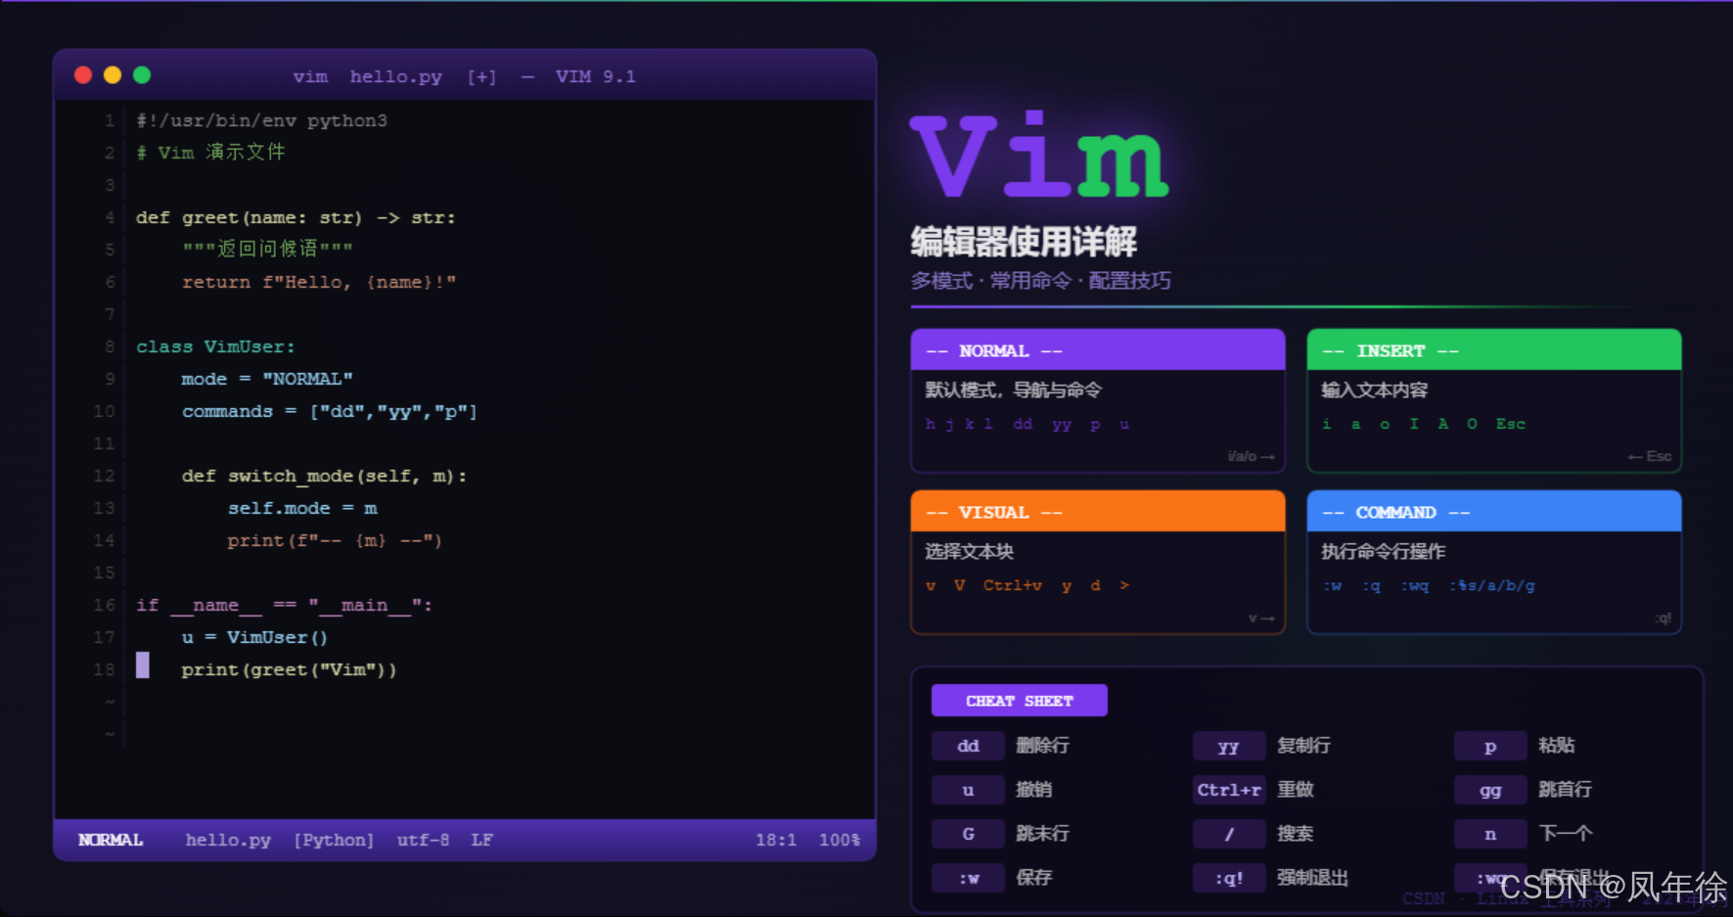Viewport: 1733px width, 917px height.
Task: Select the orange '-- VISUAL --' card header
Action: pyautogui.click(x=1098, y=512)
